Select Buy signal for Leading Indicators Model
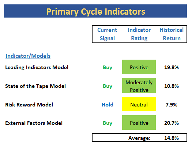The width and height of the screenshot is (192, 146). tap(108, 67)
